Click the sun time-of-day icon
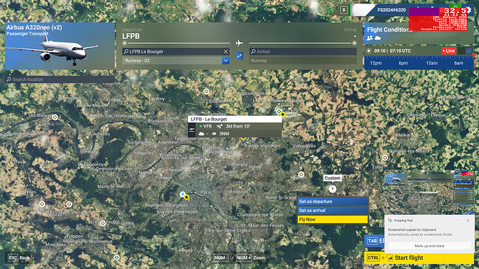This screenshot has height=269, width=479. pos(369,51)
